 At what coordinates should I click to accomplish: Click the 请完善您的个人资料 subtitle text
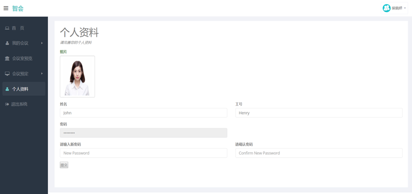76,42
